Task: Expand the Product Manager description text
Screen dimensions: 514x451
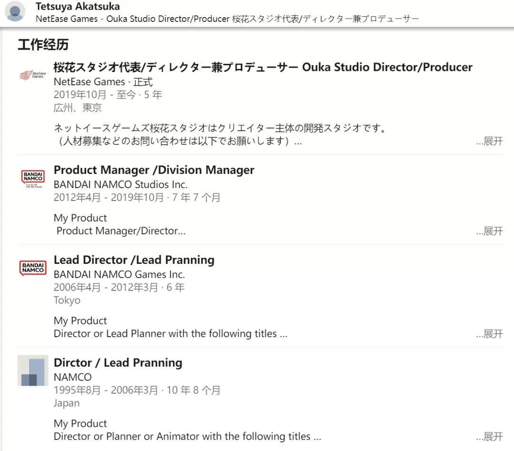Action: (489, 231)
